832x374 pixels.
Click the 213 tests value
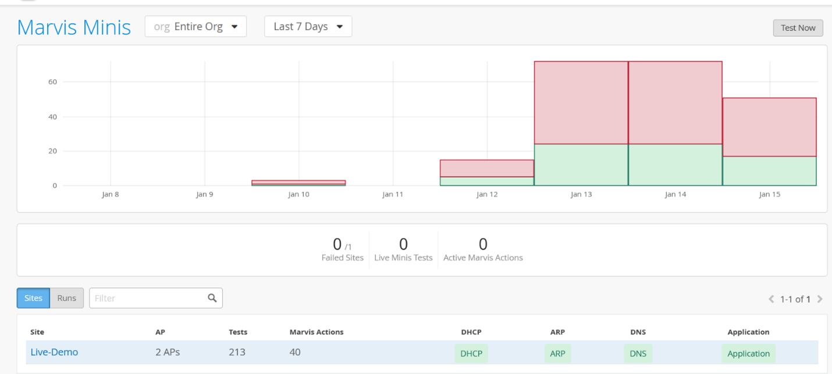[237, 352]
